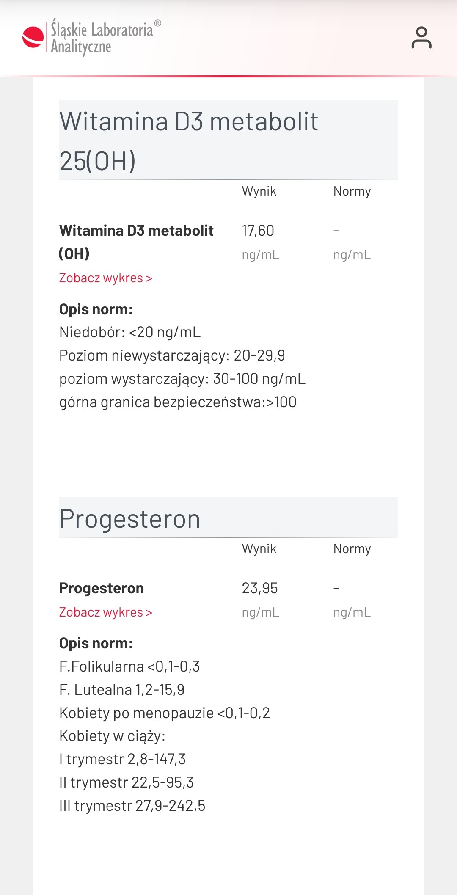Viewport: 457px width, 895px height.
Task: Click bold Progesteron row label
Action: click(x=102, y=588)
